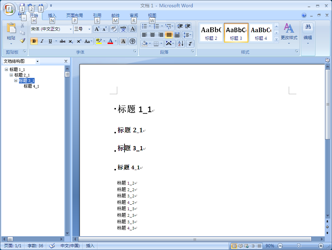Click the 页面: 1/1 status indicator
The height and width of the screenshot is (250, 332).
[13, 246]
